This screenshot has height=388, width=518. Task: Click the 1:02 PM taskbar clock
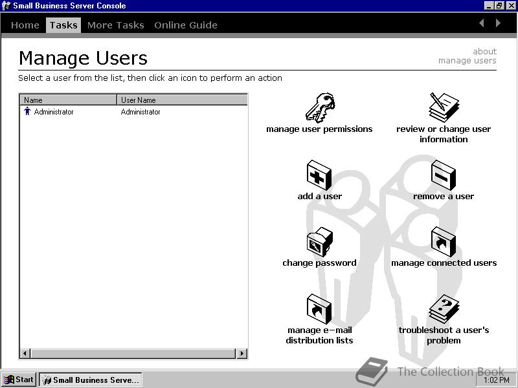(x=496, y=380)
